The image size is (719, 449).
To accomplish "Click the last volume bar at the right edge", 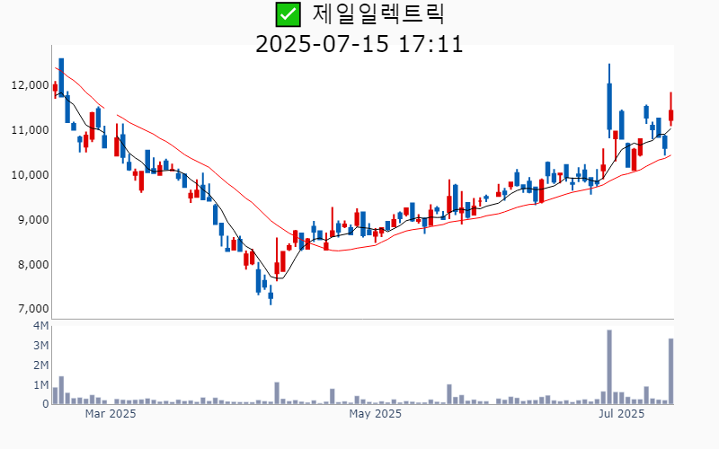I will [670, 371].
